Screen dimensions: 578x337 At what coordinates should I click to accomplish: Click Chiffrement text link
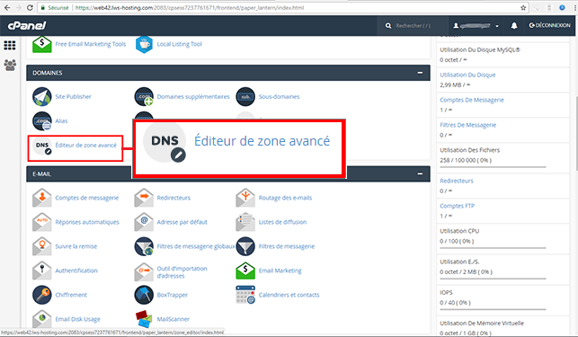[71, 295]
